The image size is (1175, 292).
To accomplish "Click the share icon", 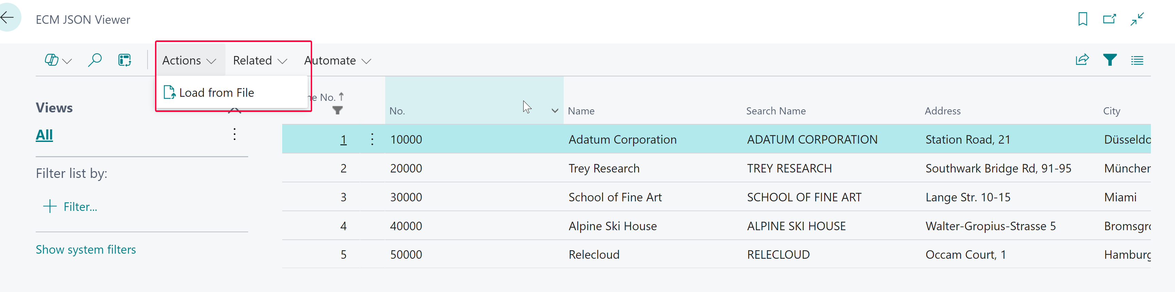I will pos(1082,60).
